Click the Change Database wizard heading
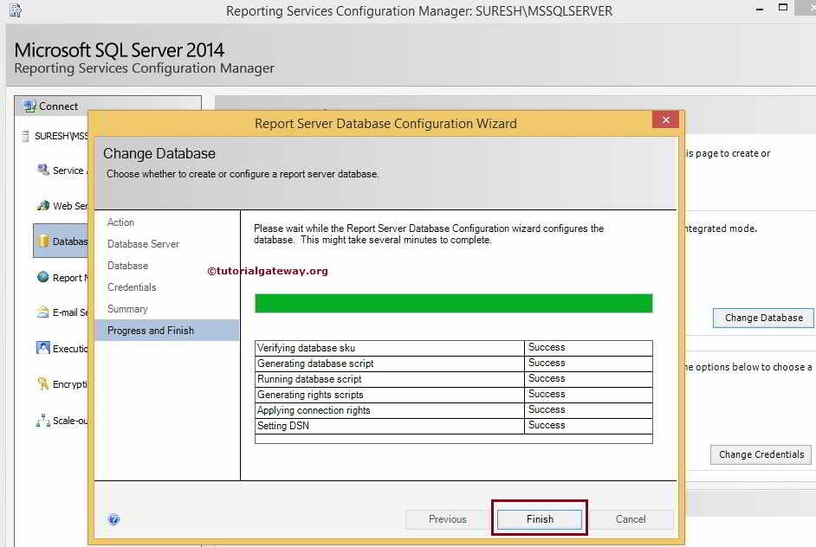Screen dimensions: 816x547 [159, 153]
